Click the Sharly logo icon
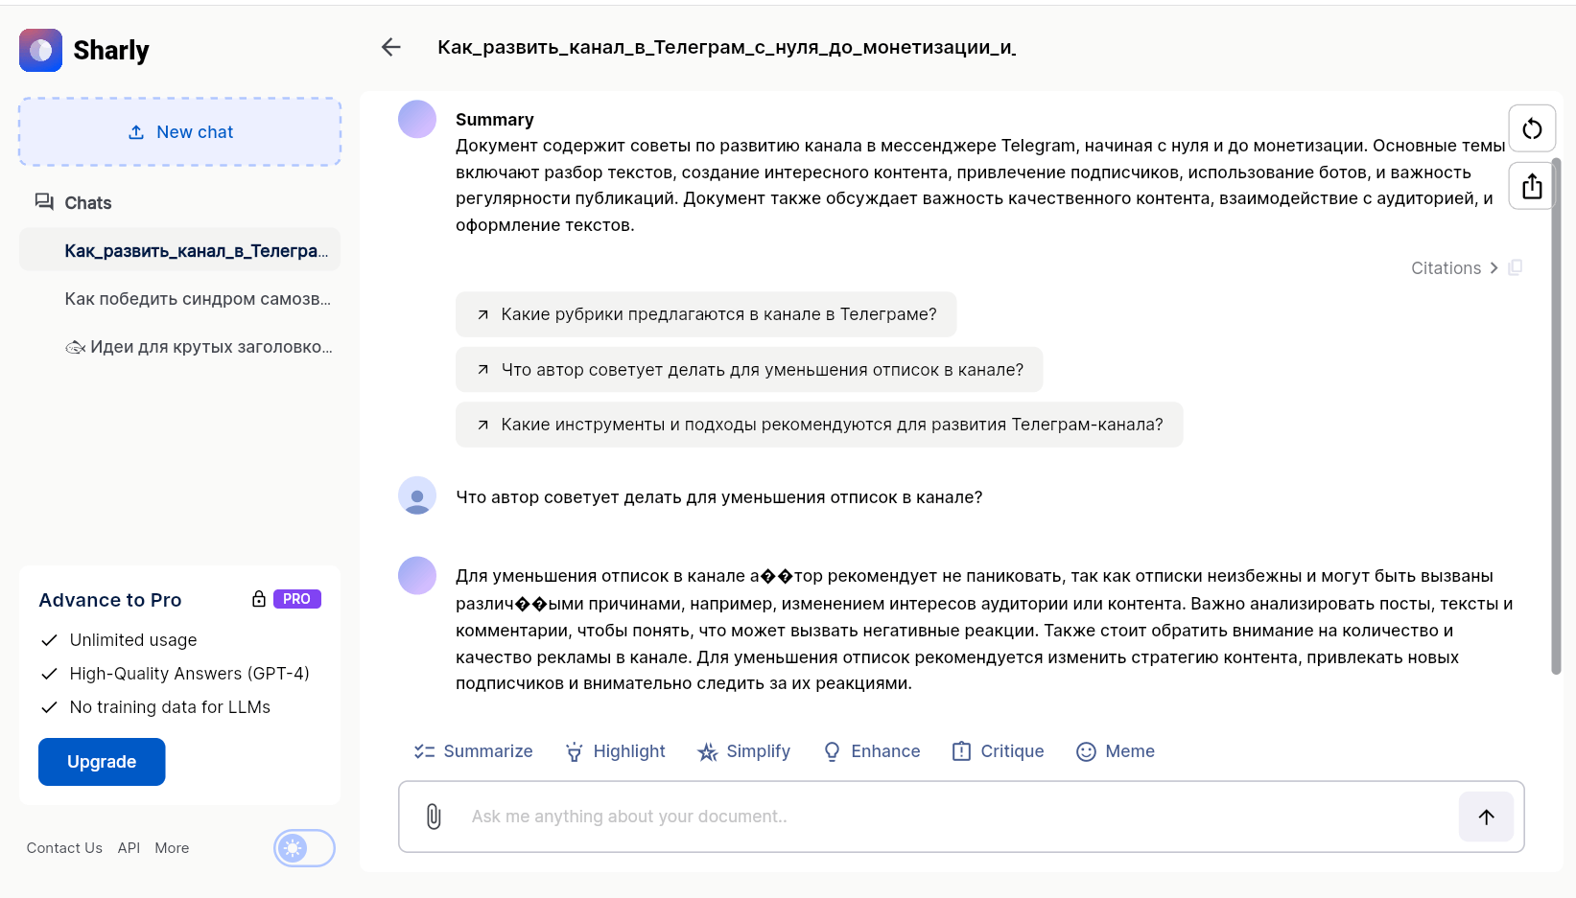This screenshot has width=1576, height=898. point(40,50)
